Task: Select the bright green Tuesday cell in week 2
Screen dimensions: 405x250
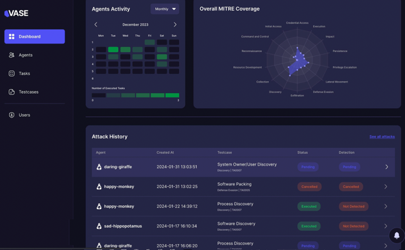Action: pos(113,49)
